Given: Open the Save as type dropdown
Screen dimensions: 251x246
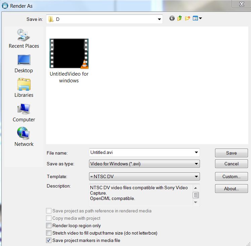Looking at the screenshot, I should 144,164.
